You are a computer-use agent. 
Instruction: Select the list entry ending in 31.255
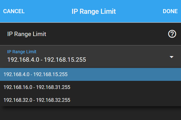click(x=91, y=87)
